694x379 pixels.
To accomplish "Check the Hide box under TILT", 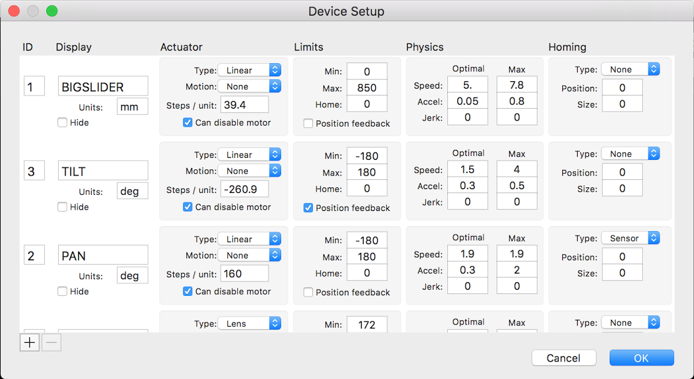I will pos(62,207).
